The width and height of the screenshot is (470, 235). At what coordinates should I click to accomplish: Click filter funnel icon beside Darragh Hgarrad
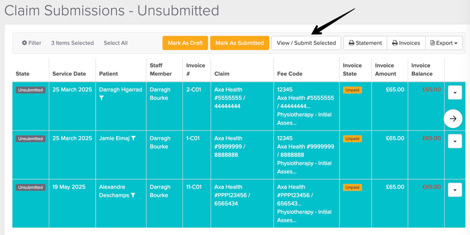click(x=102, y=98)
